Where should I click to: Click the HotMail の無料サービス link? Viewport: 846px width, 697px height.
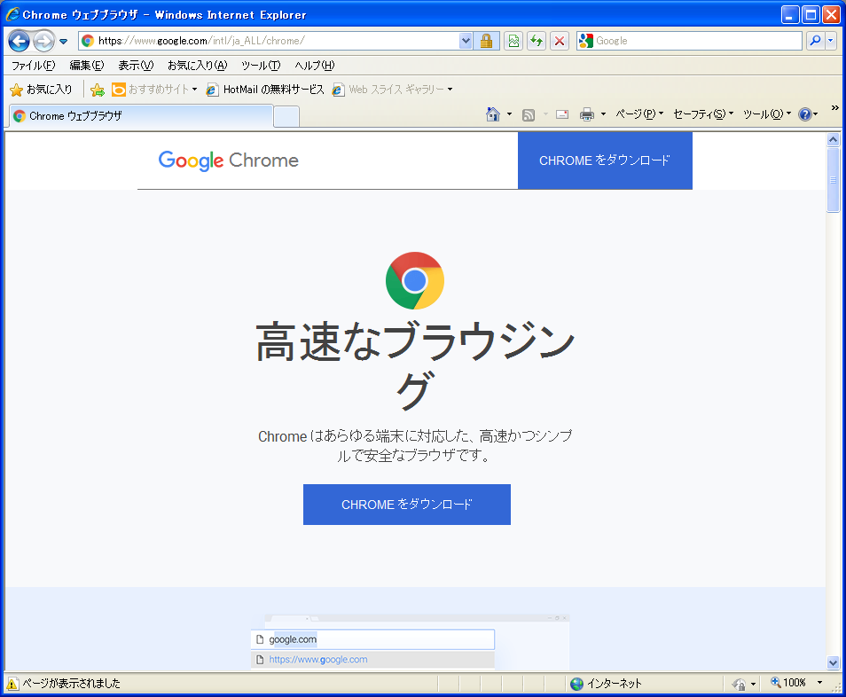pos(265,90)
